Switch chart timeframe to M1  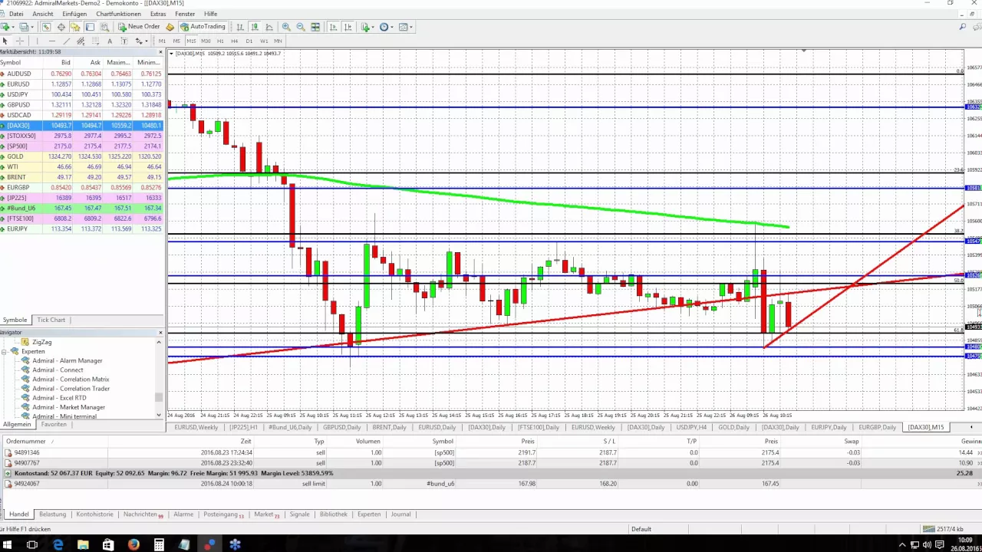click(x=162, y=41)
